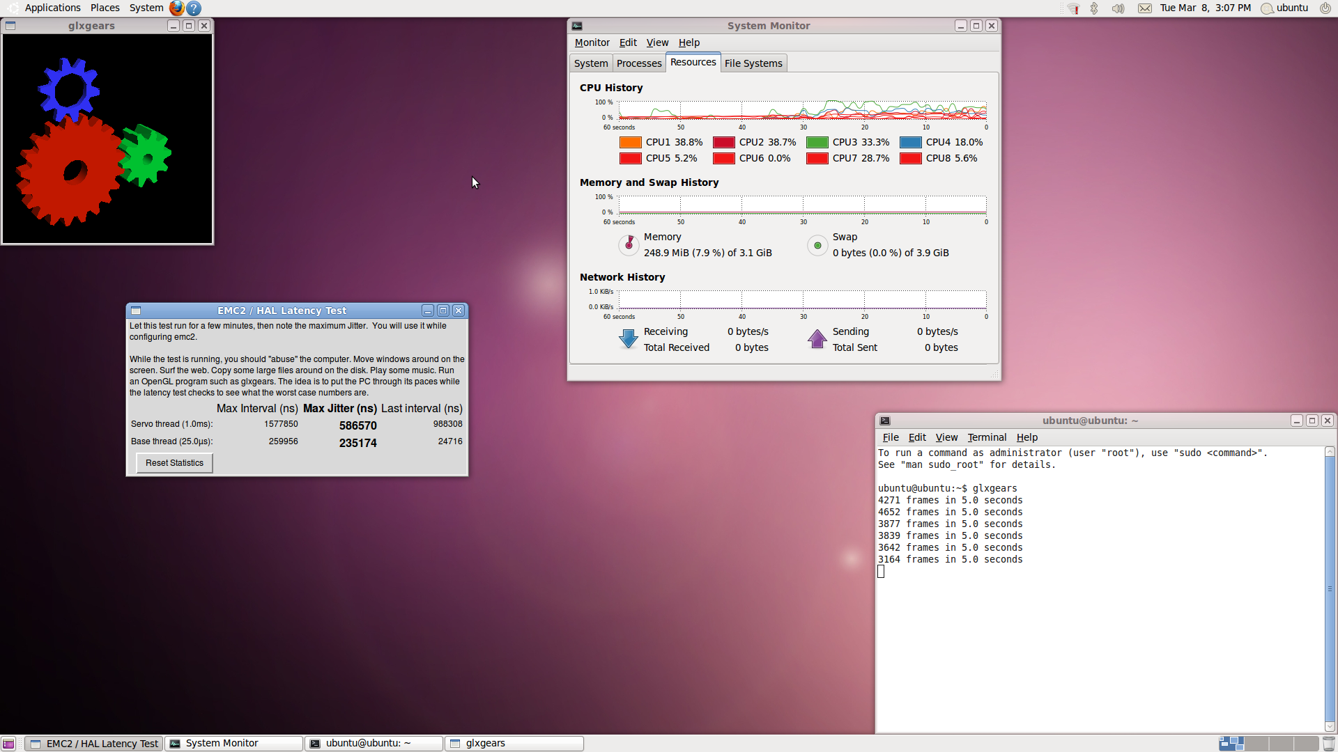This screenshot has height=752, width=1338.
Task: Change CPU4 blue color swatch
Action: 911,142
